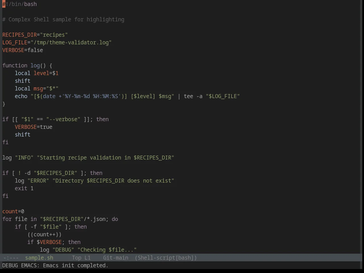Screen dimensions: 364x273
Task: Place cursor on the #!/bin/bash shebang line
Action: point(20,4)
